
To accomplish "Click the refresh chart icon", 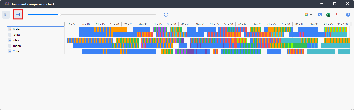I will pyautogui.click(x=166, y=15).
